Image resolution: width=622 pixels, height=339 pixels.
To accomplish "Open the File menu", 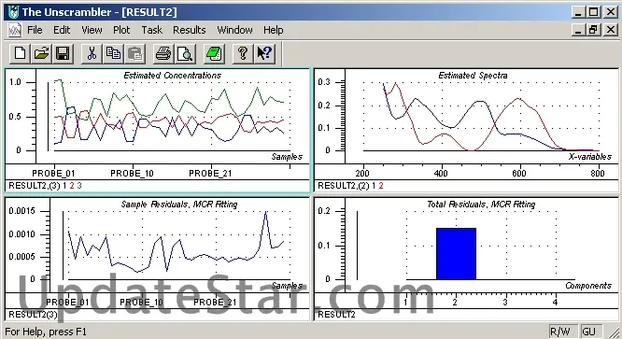I will click(x=35, y=30).
